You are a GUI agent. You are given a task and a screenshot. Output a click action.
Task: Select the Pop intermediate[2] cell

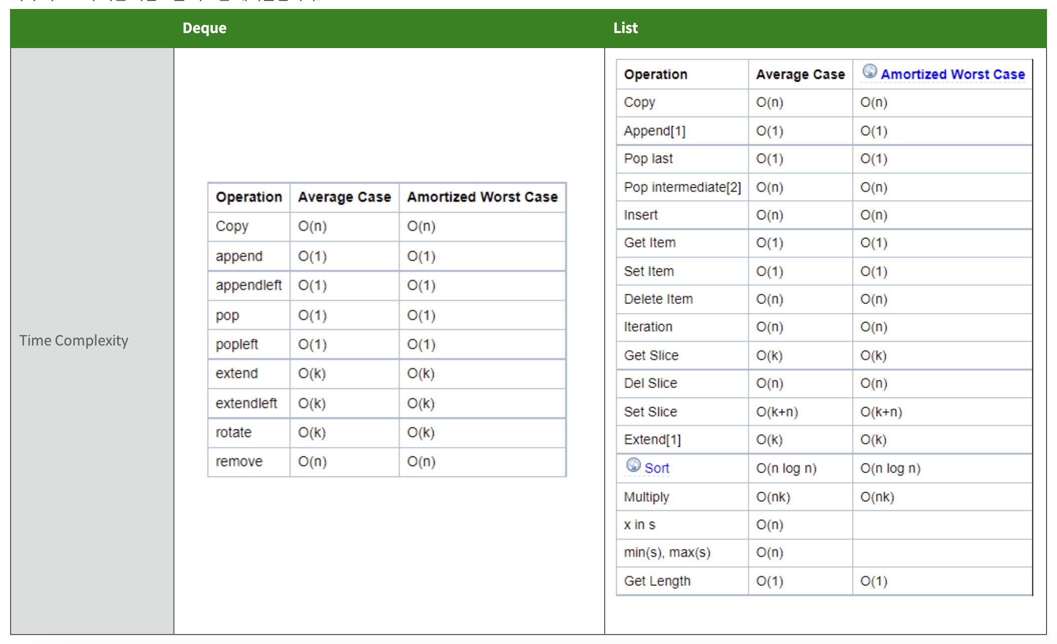click(682, 187)
